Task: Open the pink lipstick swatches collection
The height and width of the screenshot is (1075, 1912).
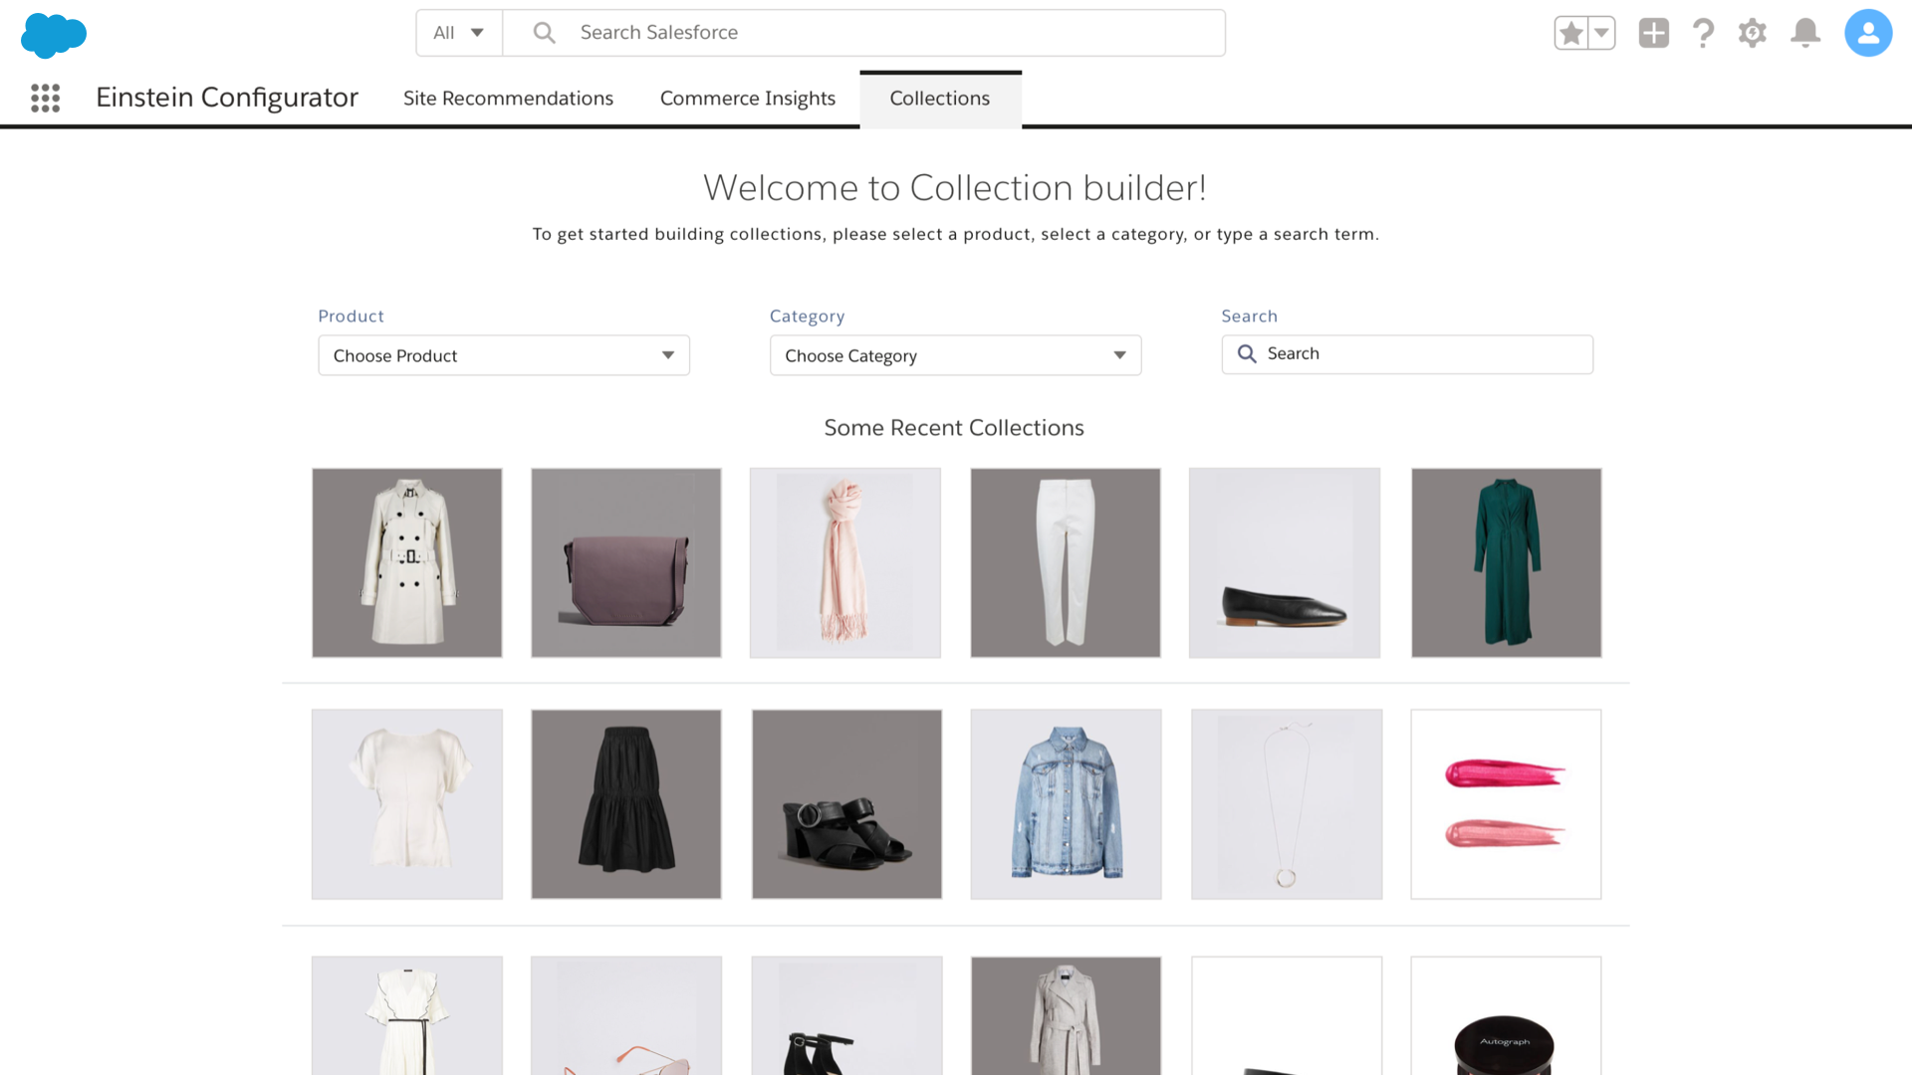Action: click(1507, 804)
